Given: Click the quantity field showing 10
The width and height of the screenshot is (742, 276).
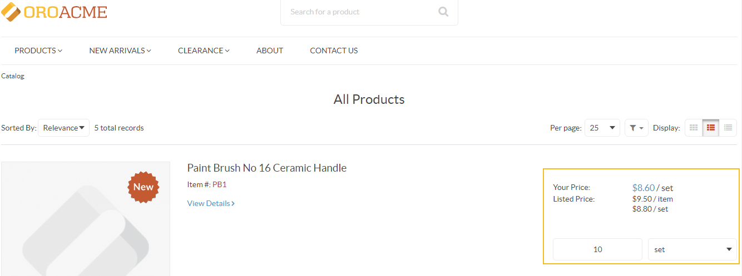Looking at the screenshot, I should tap(598, 249).
